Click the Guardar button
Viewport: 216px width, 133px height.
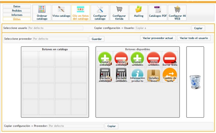tap(97, 39)
